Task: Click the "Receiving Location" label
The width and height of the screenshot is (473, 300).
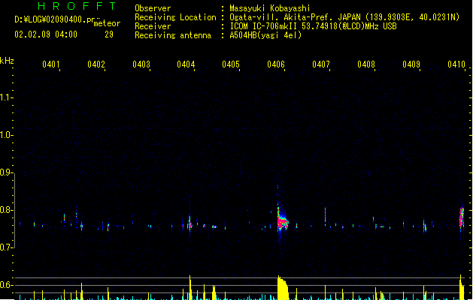Action: (x=175, y=17)
